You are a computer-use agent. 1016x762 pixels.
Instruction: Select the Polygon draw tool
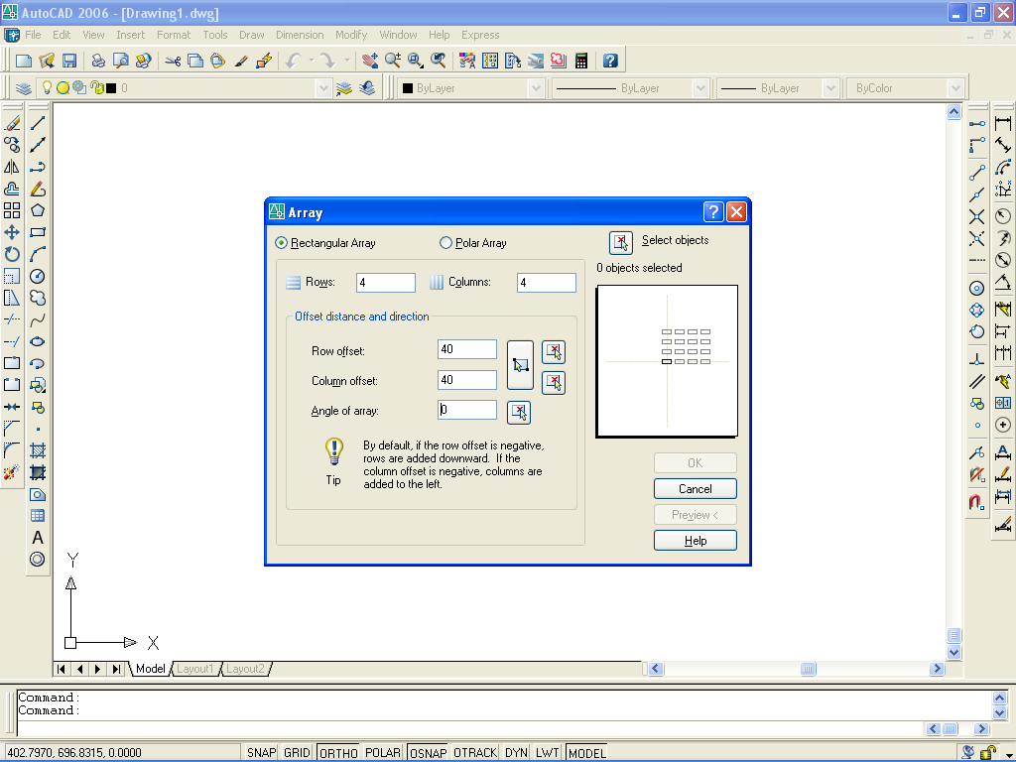point(38,210)
